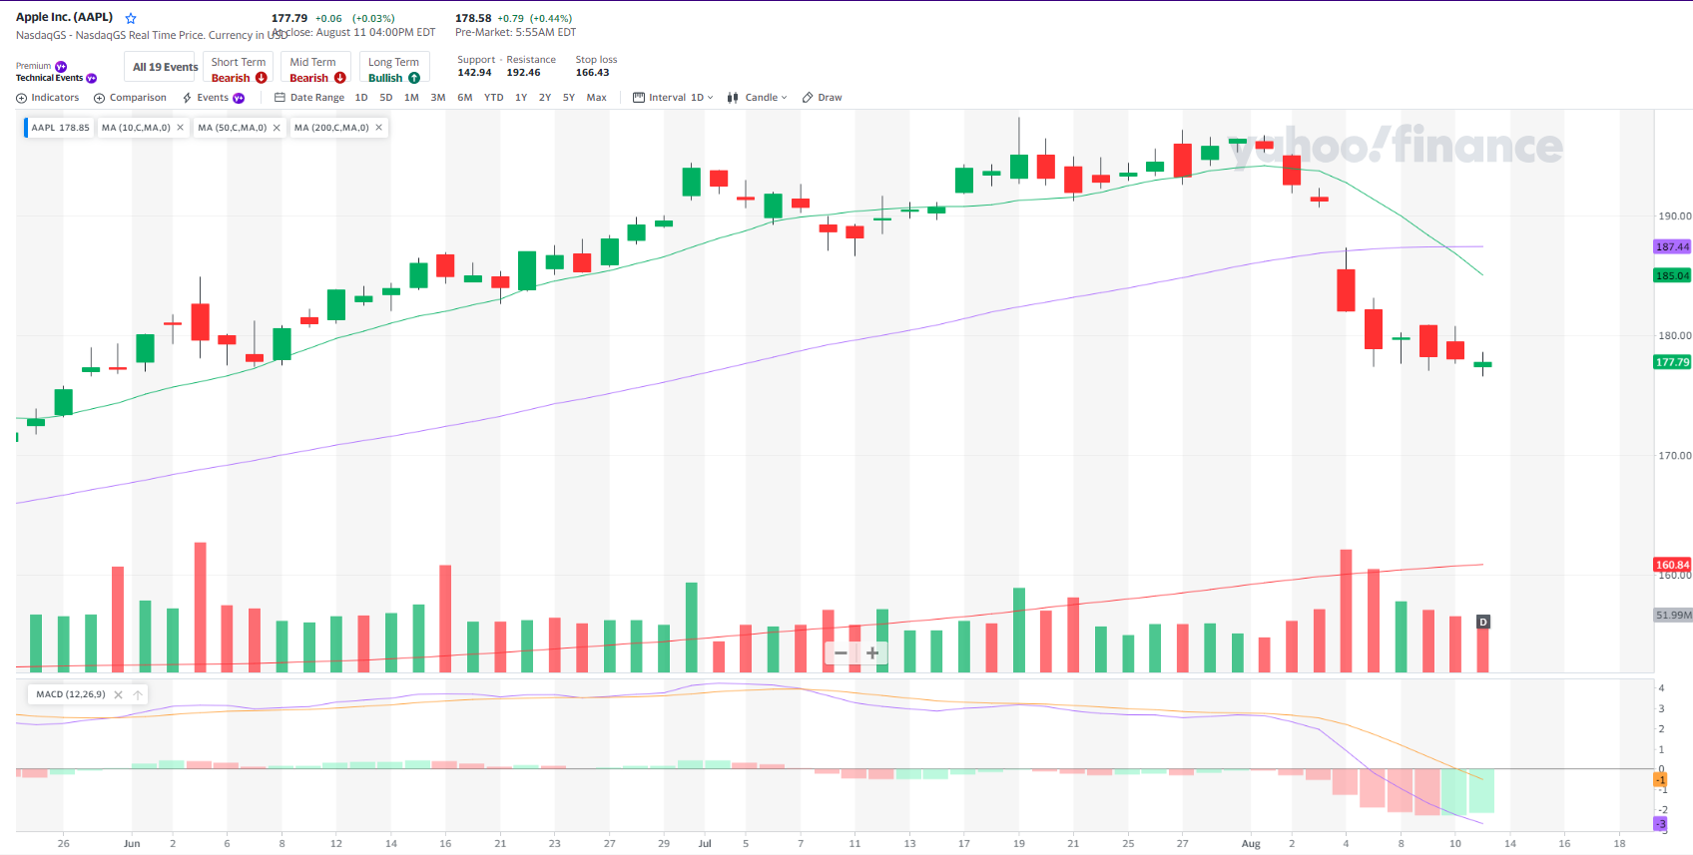Viewport: 1693px width, 855px height.
Task: Open the Events lightning menu
Action: pyautogui.click(x=205, y=98)
